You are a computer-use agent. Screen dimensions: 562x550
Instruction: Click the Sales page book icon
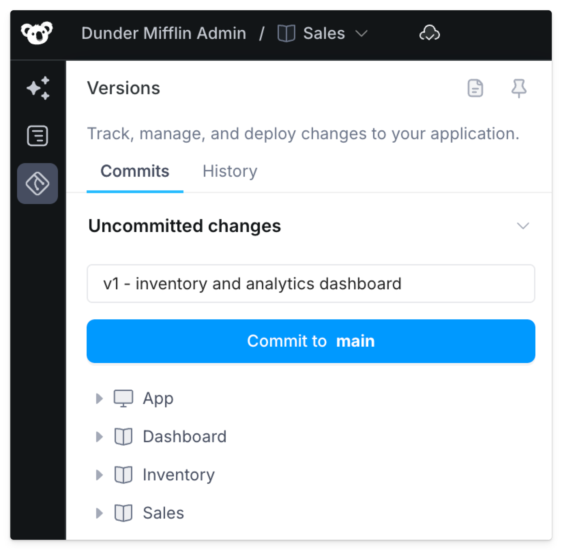pos(286,33)
